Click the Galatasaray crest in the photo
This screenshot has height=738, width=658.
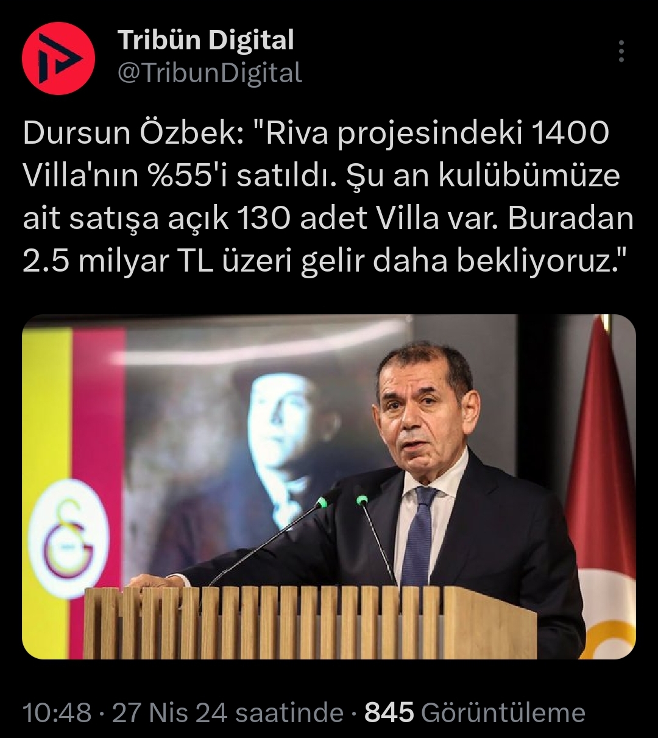tap(69, 539)
